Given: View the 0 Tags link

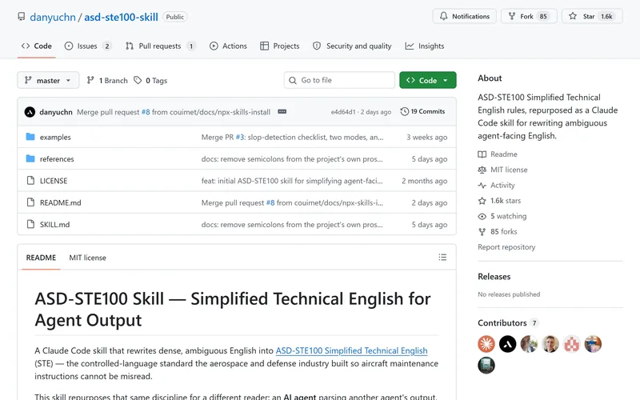Looking at the screenshot, I should pyautogui.click(x=150, y=81).
